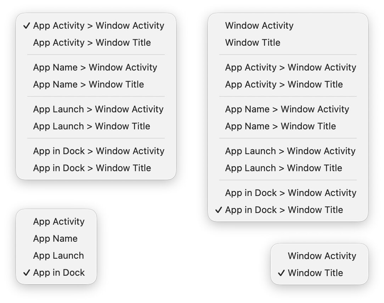Select the unchecked "App Activity > Window Activity" entry

(290, 67)
